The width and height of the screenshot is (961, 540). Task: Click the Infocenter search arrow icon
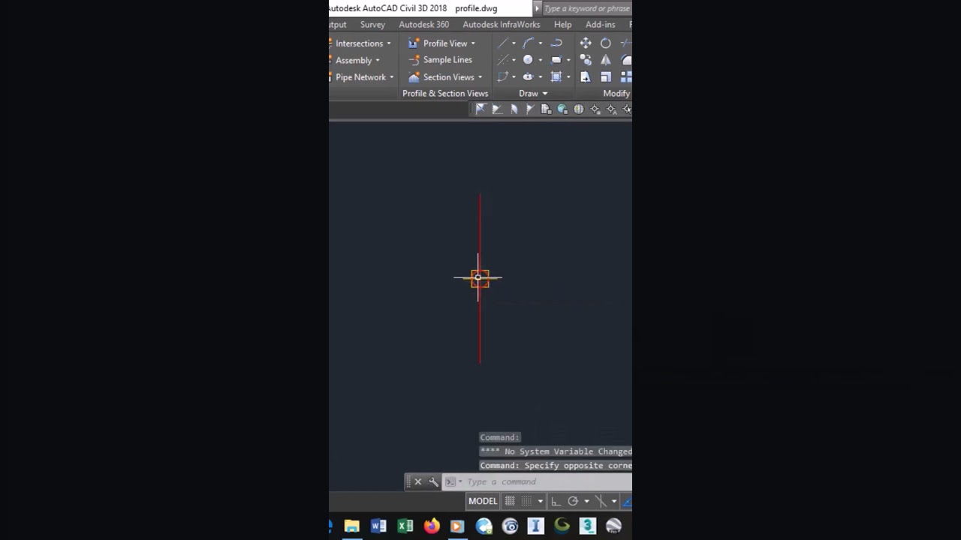[537, 8]
